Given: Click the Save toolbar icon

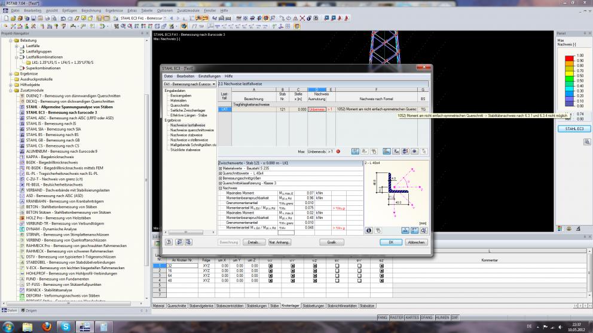Looking at the screenshot, I should tap(33, 18).
